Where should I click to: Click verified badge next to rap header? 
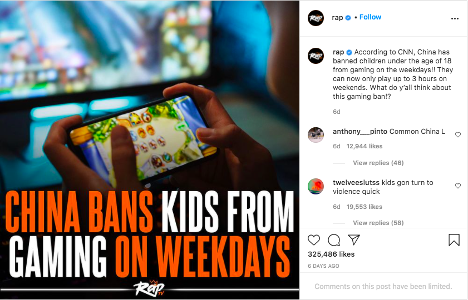[x=348, y=18]
